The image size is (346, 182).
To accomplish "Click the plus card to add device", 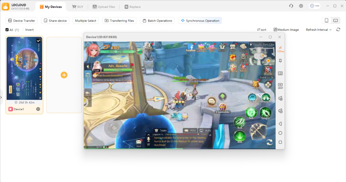I will coord(64,75).
